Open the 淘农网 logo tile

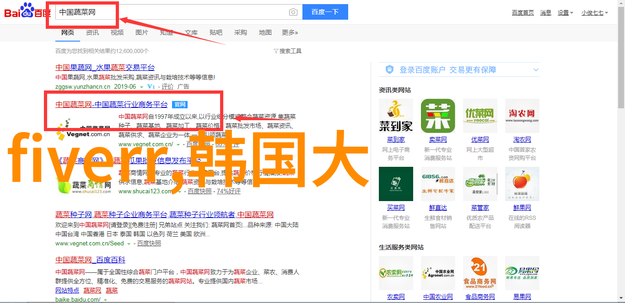click(522, 116)
